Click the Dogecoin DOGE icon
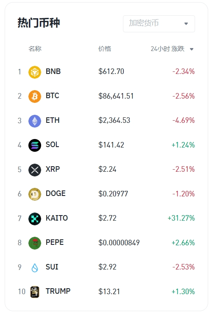 (x=35, y=194)
